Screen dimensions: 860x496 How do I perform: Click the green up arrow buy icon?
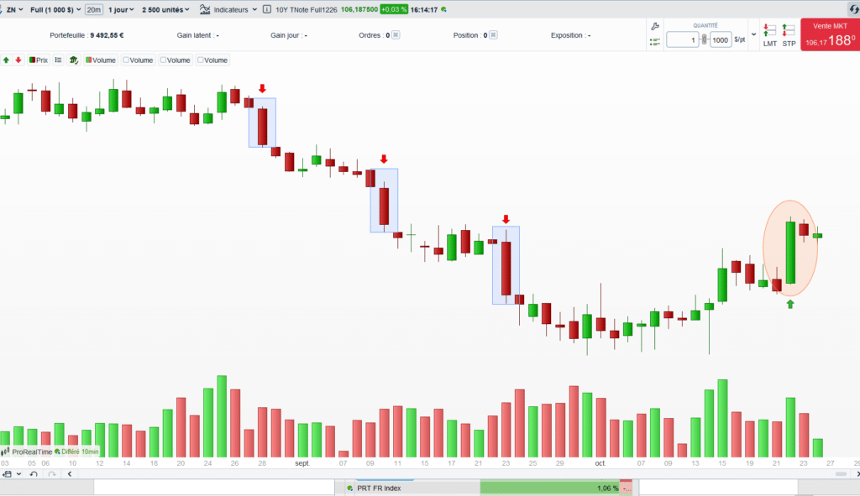point(6,60)
